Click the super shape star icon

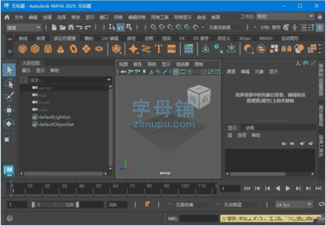pos(133,49)
